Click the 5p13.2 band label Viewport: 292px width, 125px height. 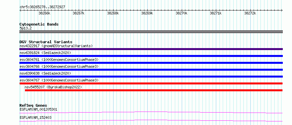25,28
